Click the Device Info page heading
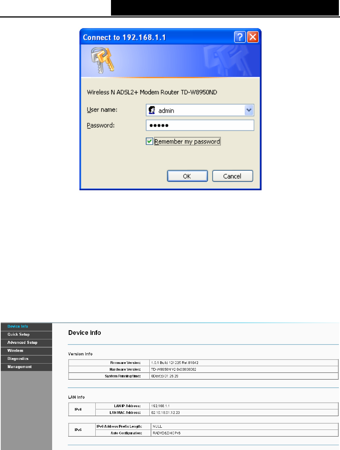 coord(84,333)
